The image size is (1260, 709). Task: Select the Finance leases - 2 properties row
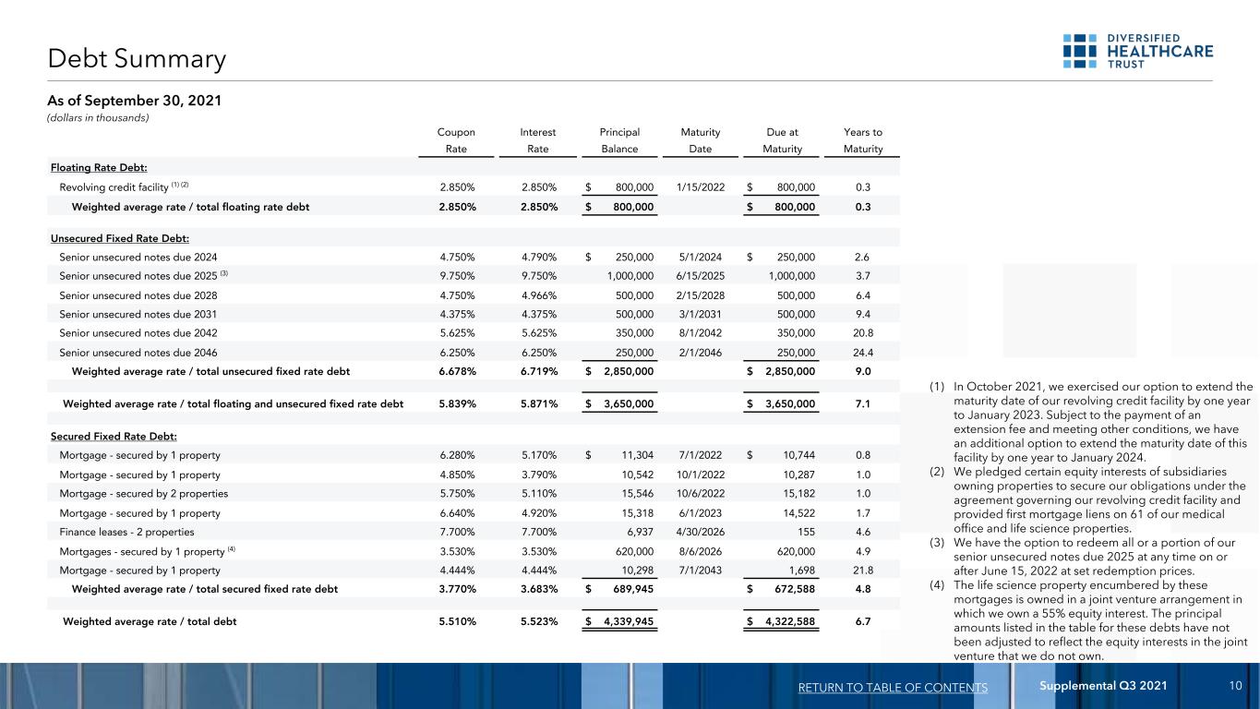473,532
